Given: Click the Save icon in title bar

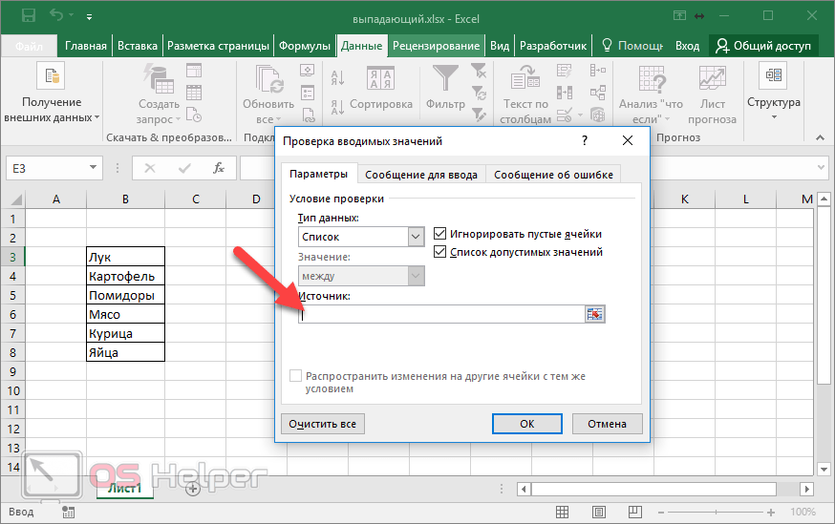Looking at the screenshot, I should [x=28, y=16].
